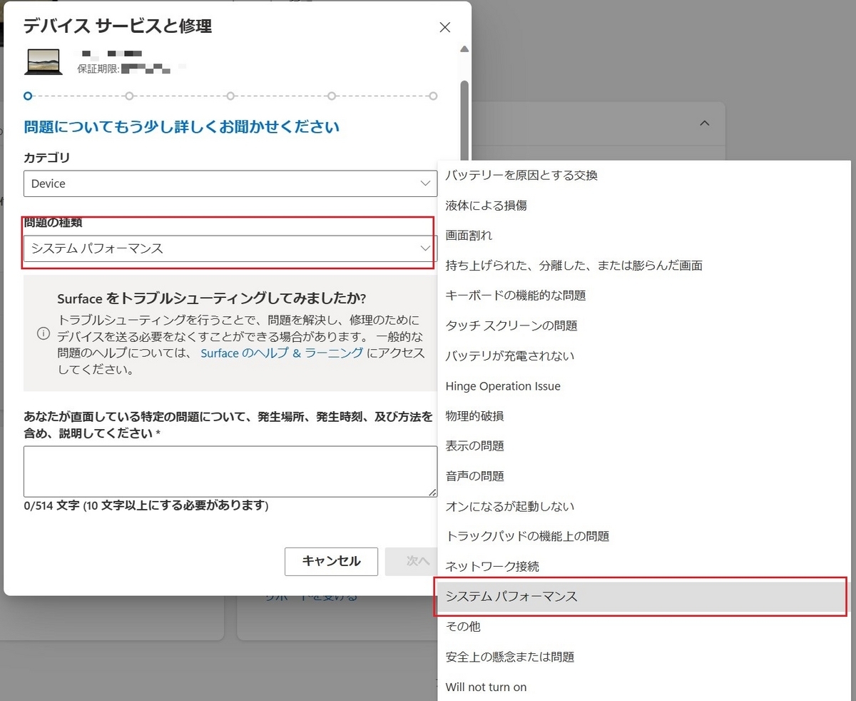Open the 問題の種類 dropdown
This screenshot has height=701, width=856.
click(230, 248)
